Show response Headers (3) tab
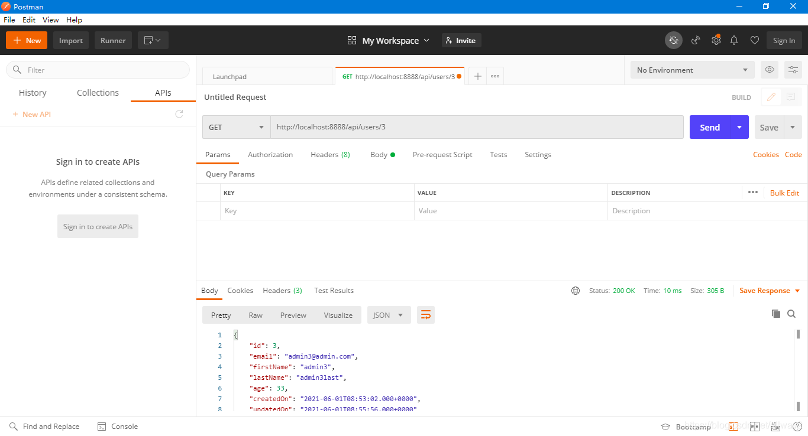 (x=283, y=291)
